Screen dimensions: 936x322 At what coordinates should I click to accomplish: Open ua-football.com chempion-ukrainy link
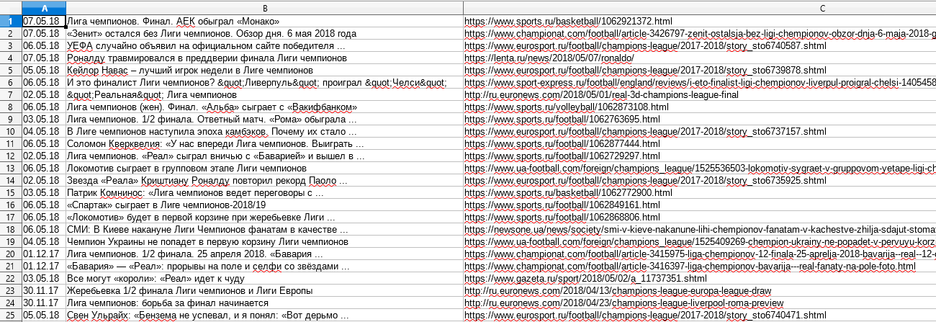700,242
